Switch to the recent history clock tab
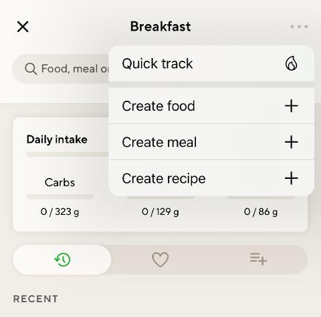 (62, 260)
